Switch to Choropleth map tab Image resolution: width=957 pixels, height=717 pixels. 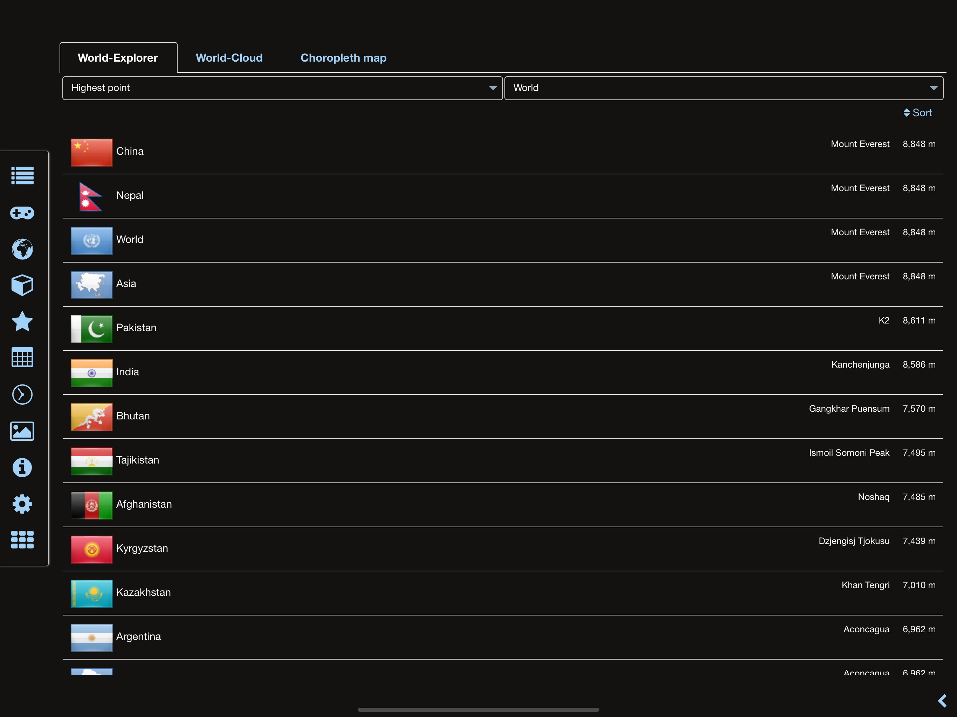tap(344, 57)
